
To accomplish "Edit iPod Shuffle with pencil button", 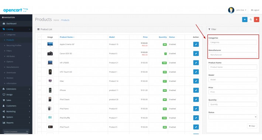I will pos(196,118).
